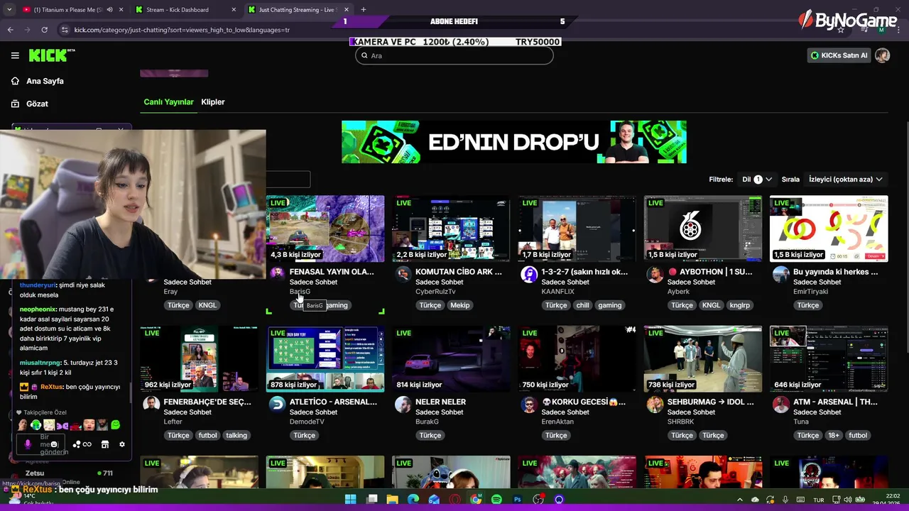The height and width of the screenshot is (511, 909).
Task: Open NELER NELER stream title
Action: coord(440,402)
